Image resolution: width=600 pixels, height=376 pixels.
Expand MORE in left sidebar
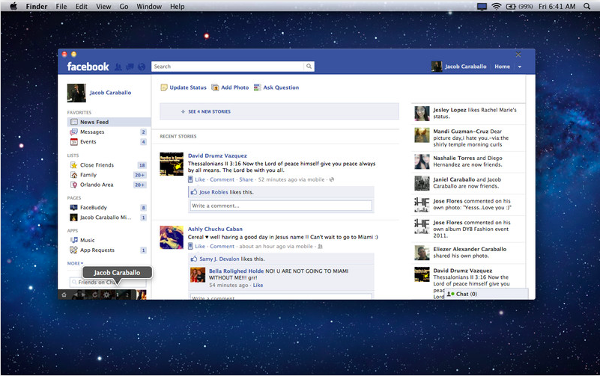pos(75,263)
